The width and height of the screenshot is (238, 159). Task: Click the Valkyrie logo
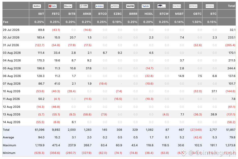(130, 6)
